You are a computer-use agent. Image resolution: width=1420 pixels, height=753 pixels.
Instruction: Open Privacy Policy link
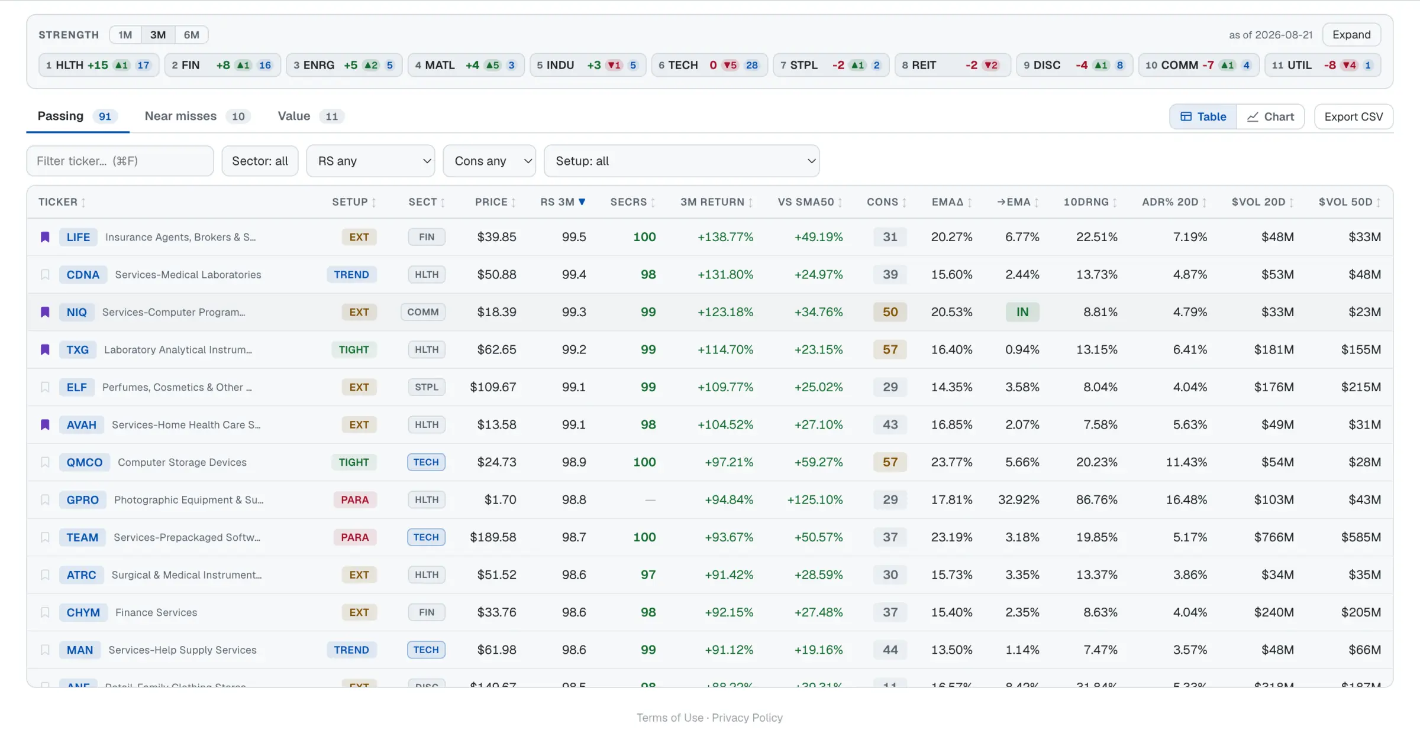[x=747, y=718]
